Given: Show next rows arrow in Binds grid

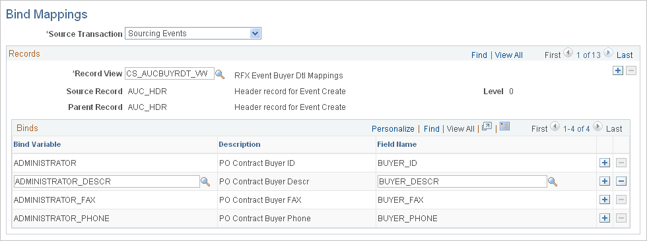Looking at the screenshot, I should pyautogui.click(x=597, y=127).
